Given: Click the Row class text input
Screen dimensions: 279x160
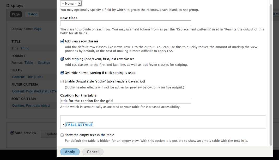Looking at the screenshot, I should pyautogui.click(x=125, y=23).
